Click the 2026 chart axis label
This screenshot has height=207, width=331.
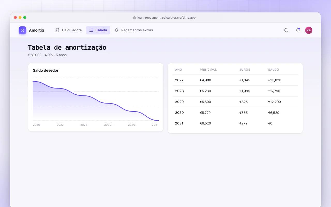click(36, 125)
